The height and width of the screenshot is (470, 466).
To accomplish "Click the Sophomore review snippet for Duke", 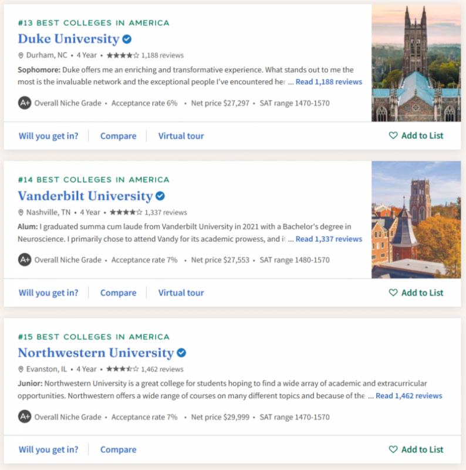I will tap(185, 76).
